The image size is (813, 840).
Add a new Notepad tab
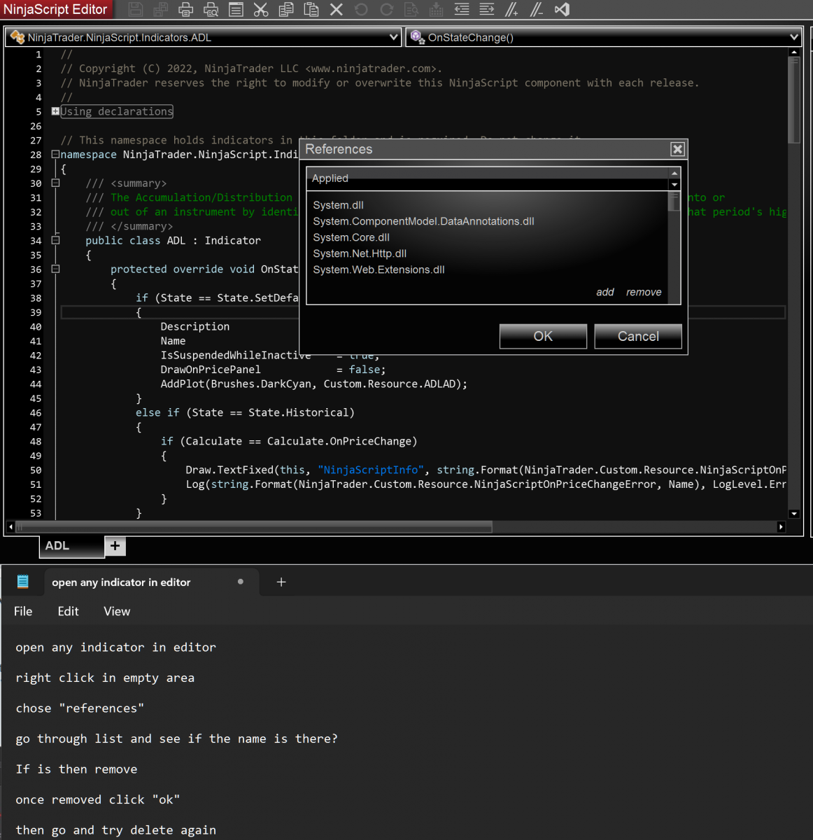click(x=281, y=582)
